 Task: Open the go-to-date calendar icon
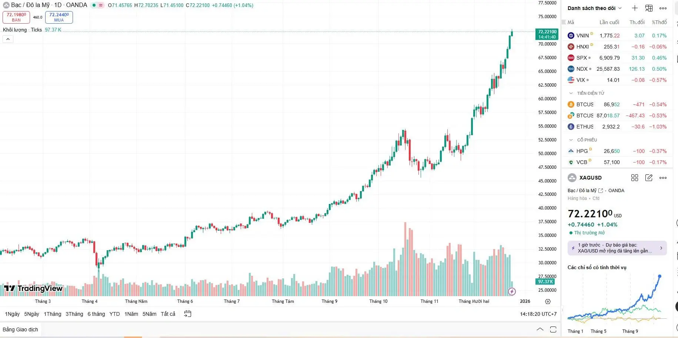188,314
